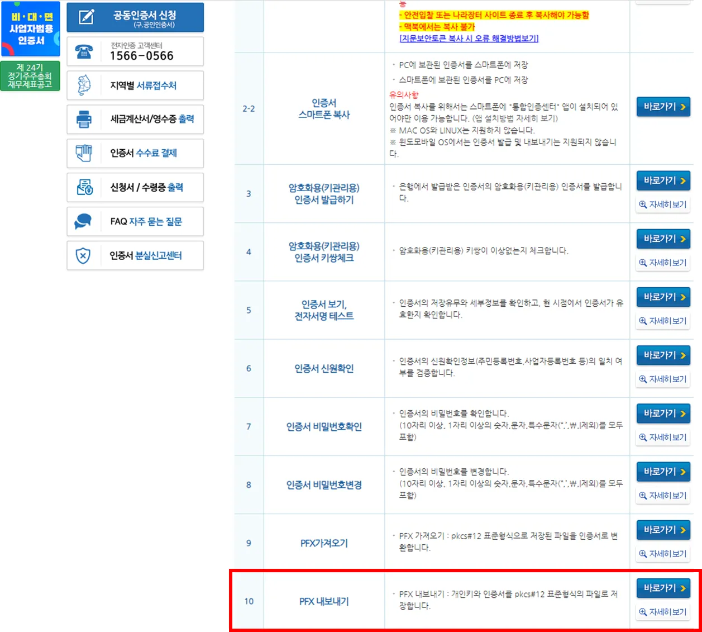The width and height of the screenshot is (702, 632).
Task: Click 앱 설치방법 자세히 보기 text
Action: pyautogui.click(x=515, y=118)
